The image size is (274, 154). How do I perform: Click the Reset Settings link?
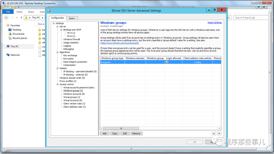coord(215,23)
